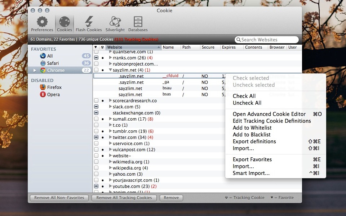Sort by the Website column header
346x216 pixels.
[132, 47]
